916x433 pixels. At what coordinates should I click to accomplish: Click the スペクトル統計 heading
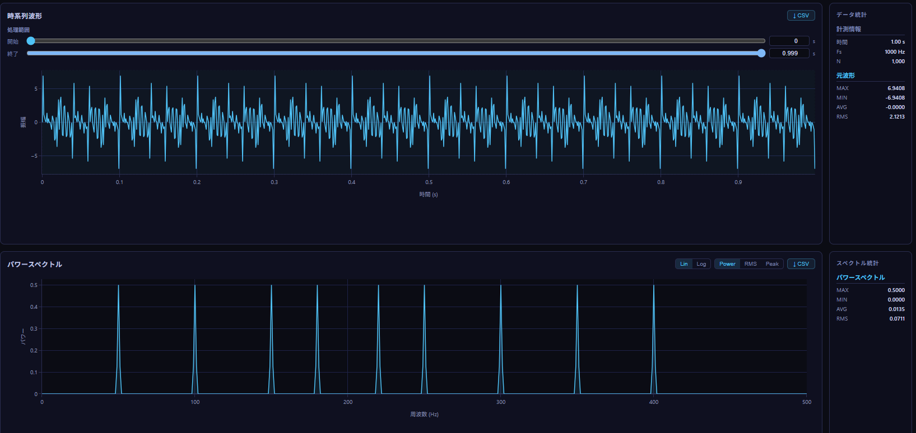pyautogui.click(x=858, y=263)
